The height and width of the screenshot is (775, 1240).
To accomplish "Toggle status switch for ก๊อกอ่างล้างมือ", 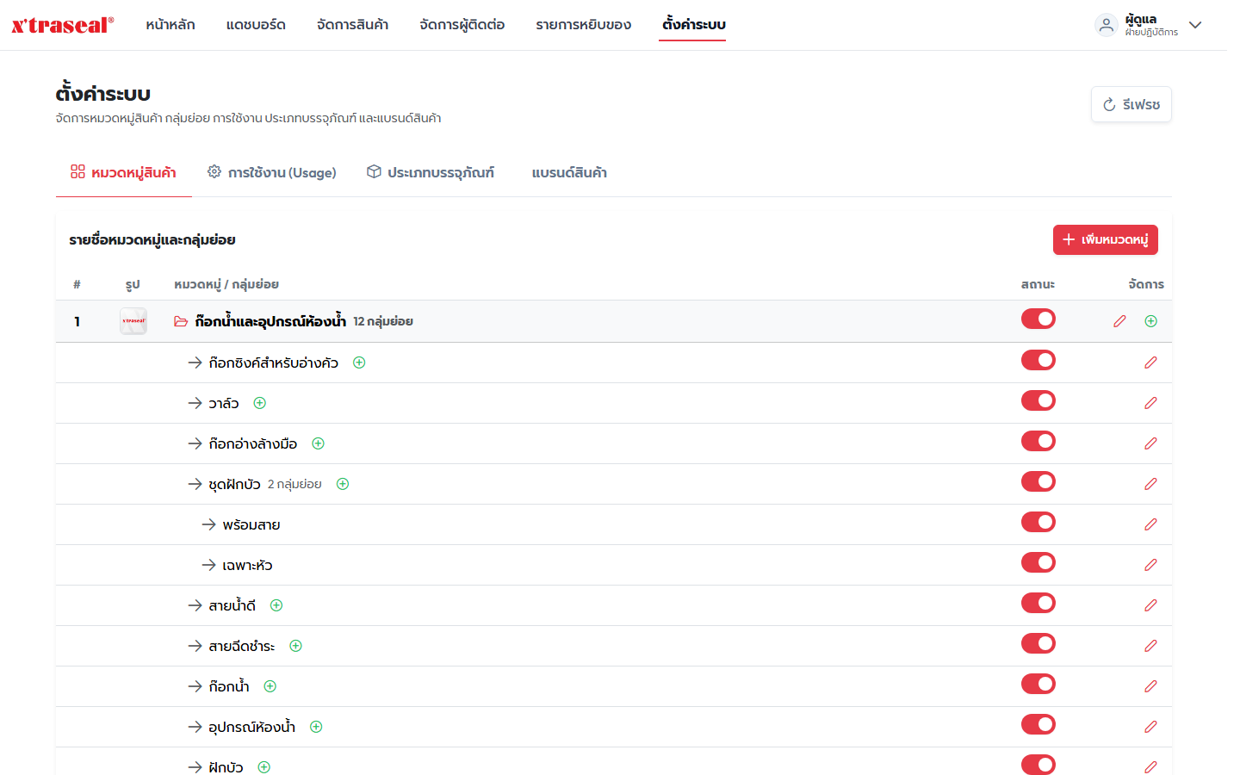I will 1038,441.
